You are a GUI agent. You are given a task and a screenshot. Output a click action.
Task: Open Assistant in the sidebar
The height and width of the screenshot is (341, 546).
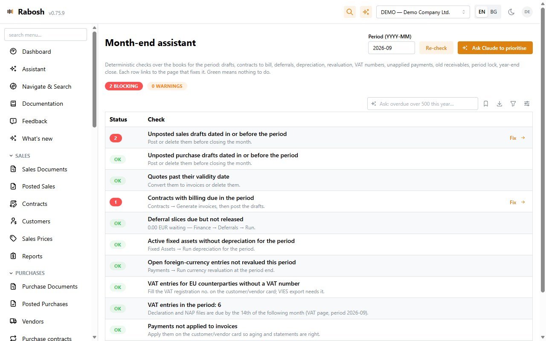coord(46,69)
